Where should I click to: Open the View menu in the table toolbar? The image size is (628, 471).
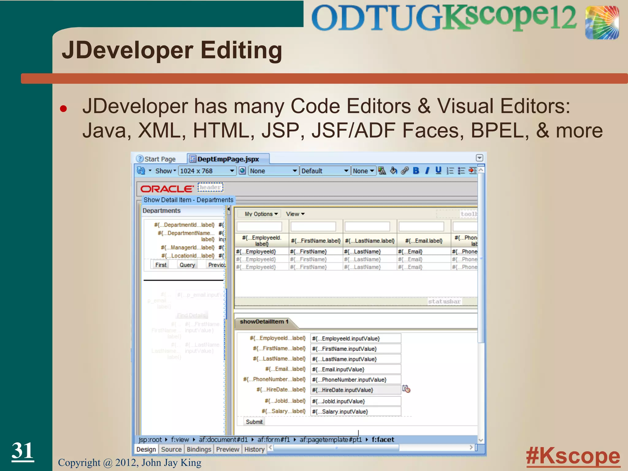tap(295, 214)
